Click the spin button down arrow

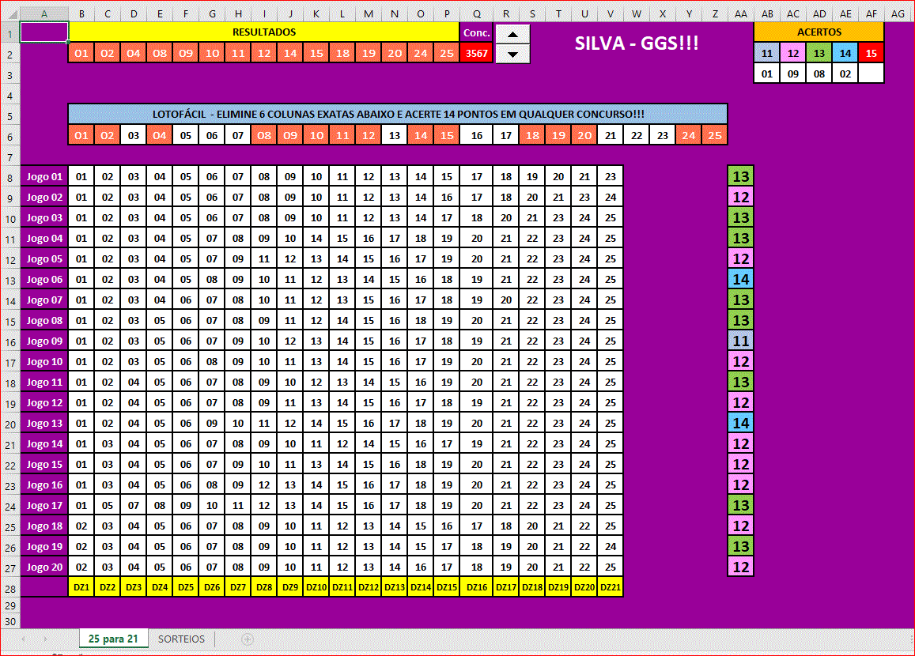(x=512, y=54)
